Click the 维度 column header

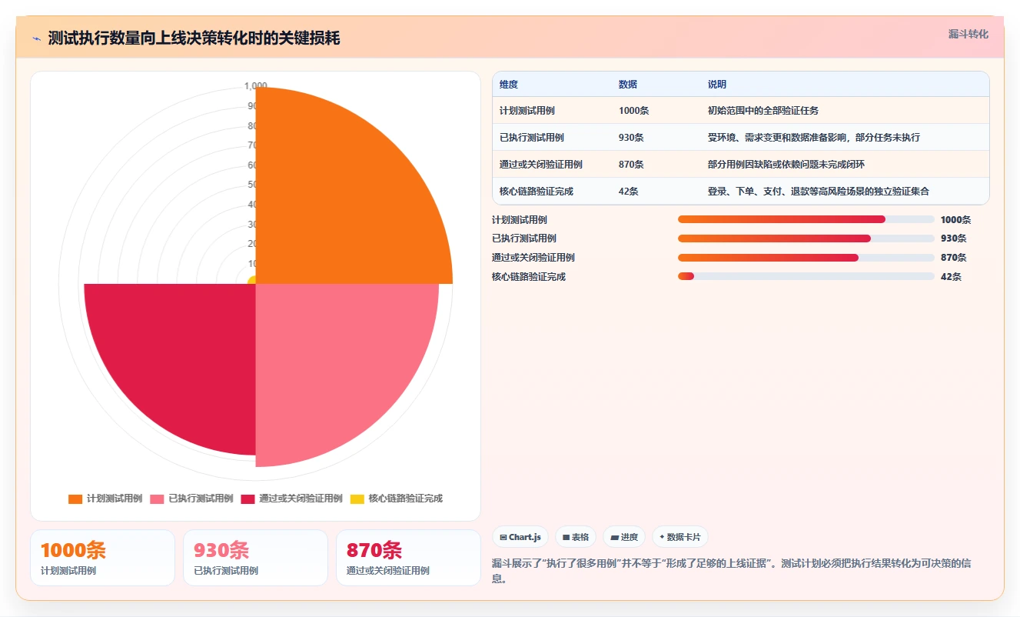coord(509,85)
